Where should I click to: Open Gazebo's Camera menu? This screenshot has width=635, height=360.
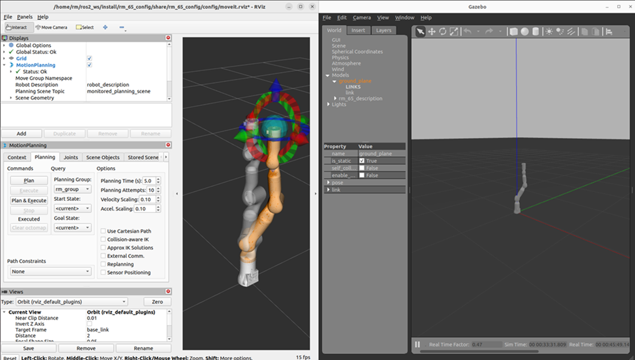click(361, 17)
